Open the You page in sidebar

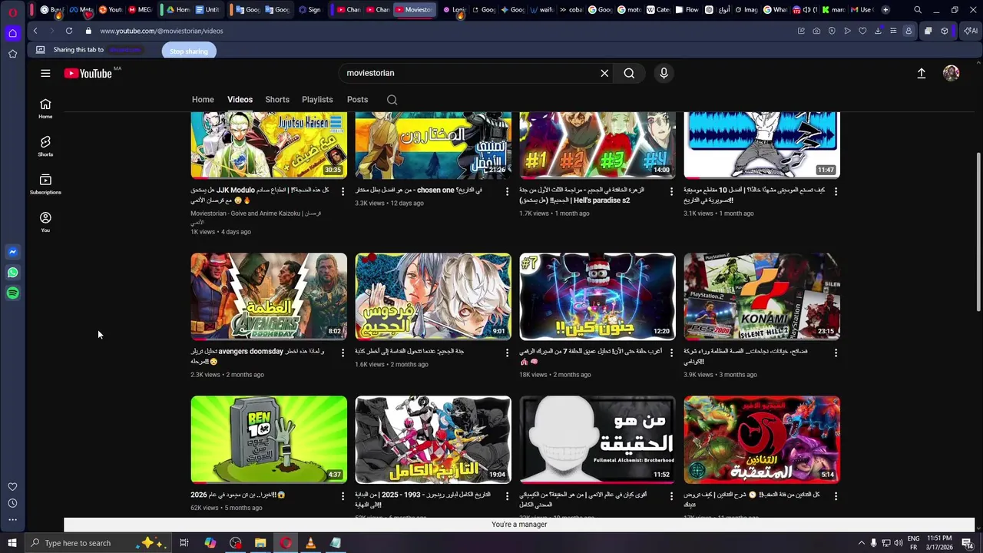[45, 221]
